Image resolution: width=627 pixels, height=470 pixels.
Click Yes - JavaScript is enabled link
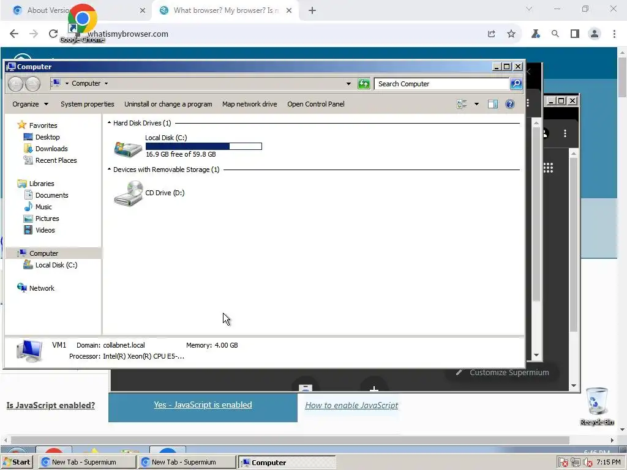[203, 405]
